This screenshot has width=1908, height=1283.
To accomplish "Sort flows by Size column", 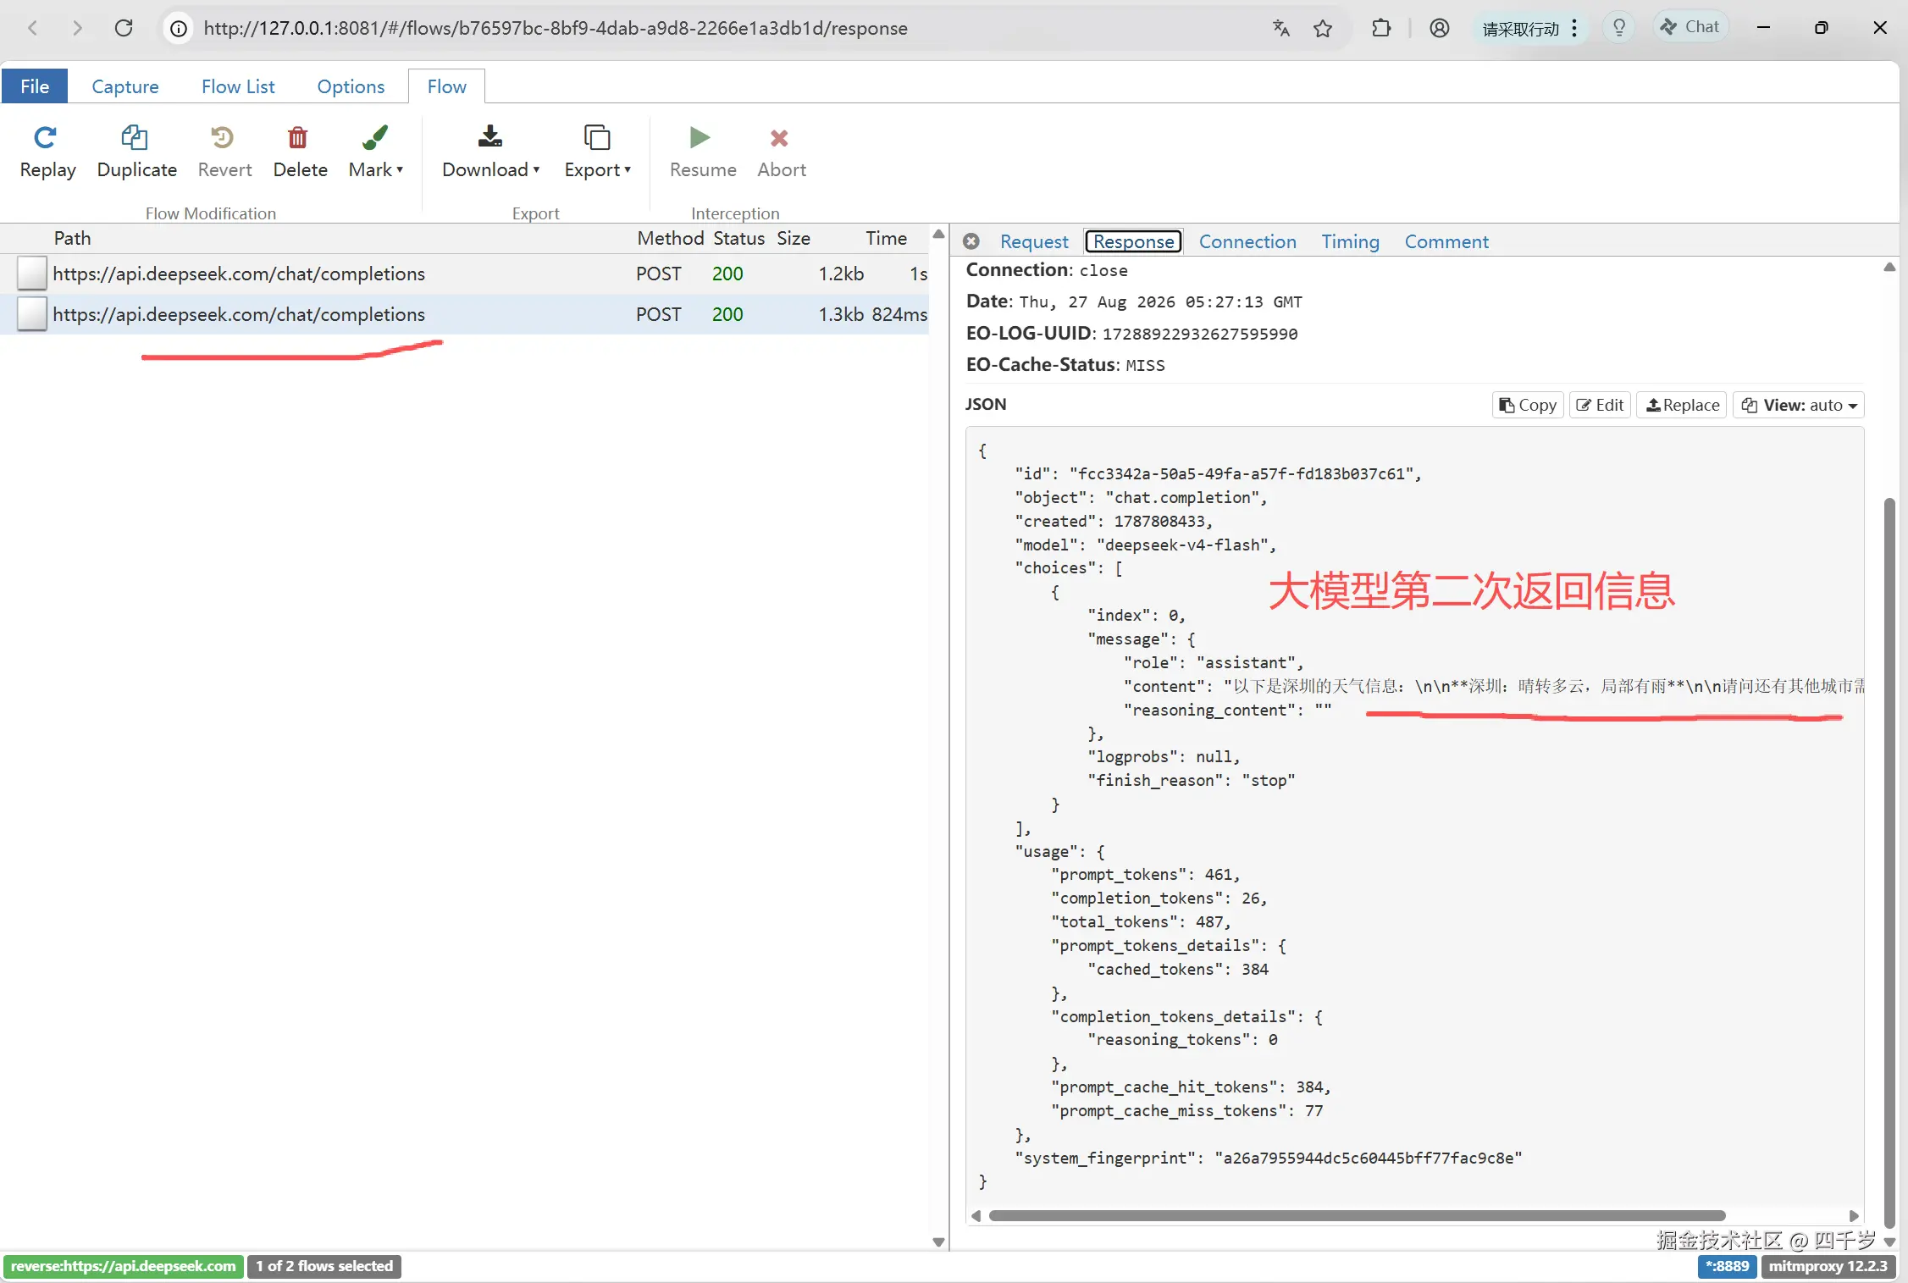I will (794, 238).
